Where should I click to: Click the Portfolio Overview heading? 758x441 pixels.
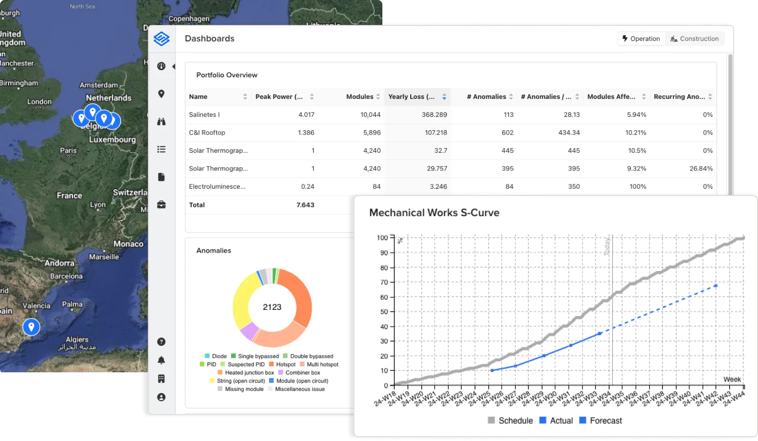click(x=227, y=75)
